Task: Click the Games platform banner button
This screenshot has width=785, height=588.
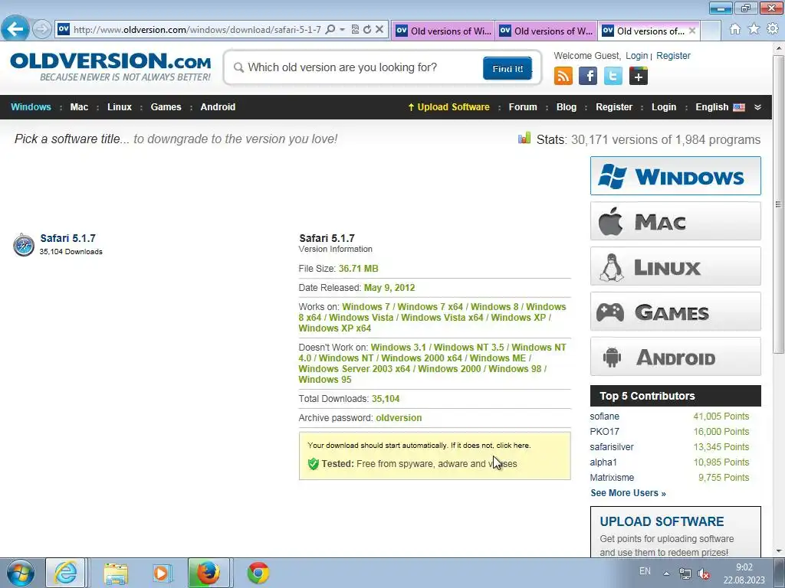Action: pos(675,312)
